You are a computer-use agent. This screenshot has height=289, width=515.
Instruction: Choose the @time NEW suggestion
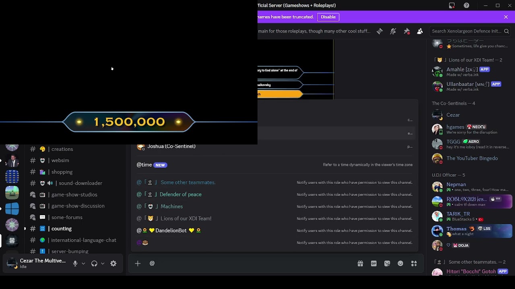pyautogui.click(x=275, y=165)
